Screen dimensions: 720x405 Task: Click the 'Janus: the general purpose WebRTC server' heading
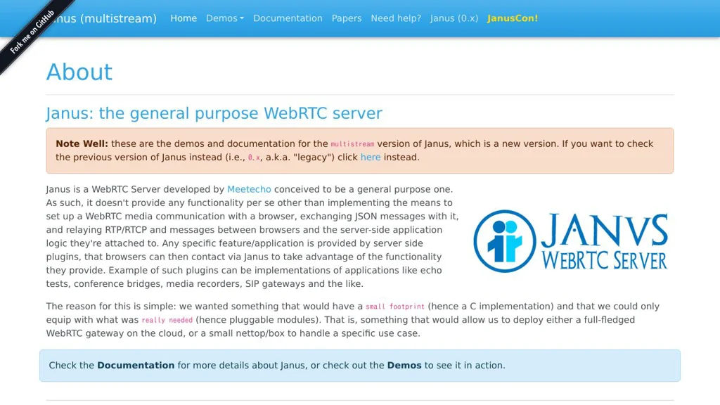tap(214, 113)
